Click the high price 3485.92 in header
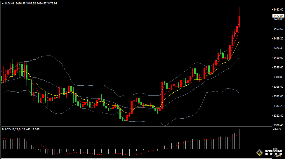 pos(31,4)
